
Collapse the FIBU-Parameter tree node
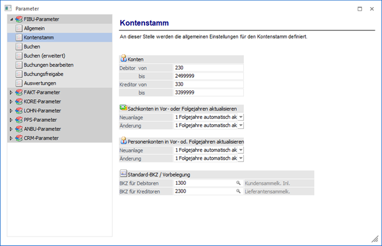click(11, 20)
